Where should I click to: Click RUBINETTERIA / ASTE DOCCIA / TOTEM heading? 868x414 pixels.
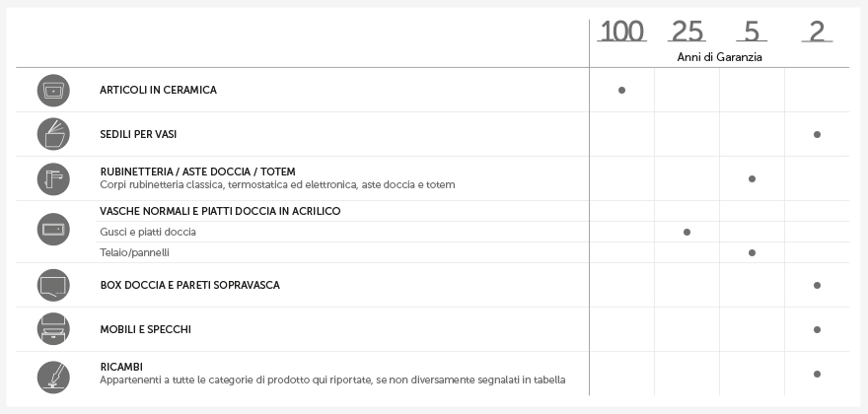pyautogui.click(x=197, y=172)
